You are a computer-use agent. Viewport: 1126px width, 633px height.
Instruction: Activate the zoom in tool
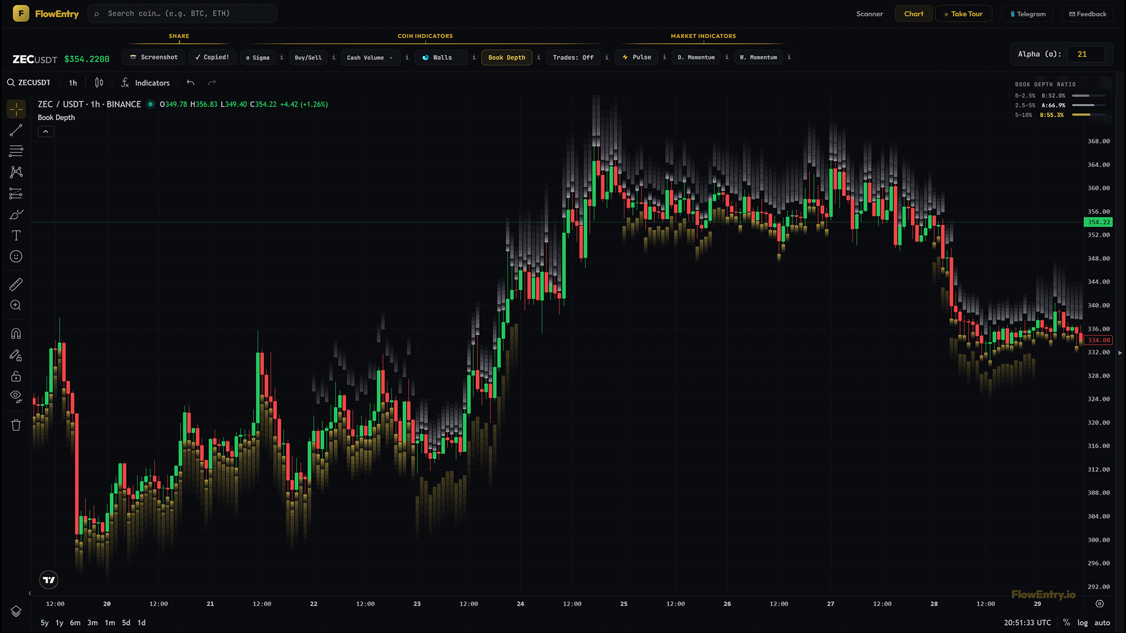coord(16,305)
